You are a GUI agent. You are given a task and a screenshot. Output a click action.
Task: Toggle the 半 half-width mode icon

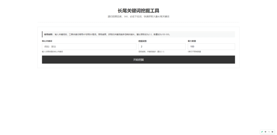[x=272, y=132]
